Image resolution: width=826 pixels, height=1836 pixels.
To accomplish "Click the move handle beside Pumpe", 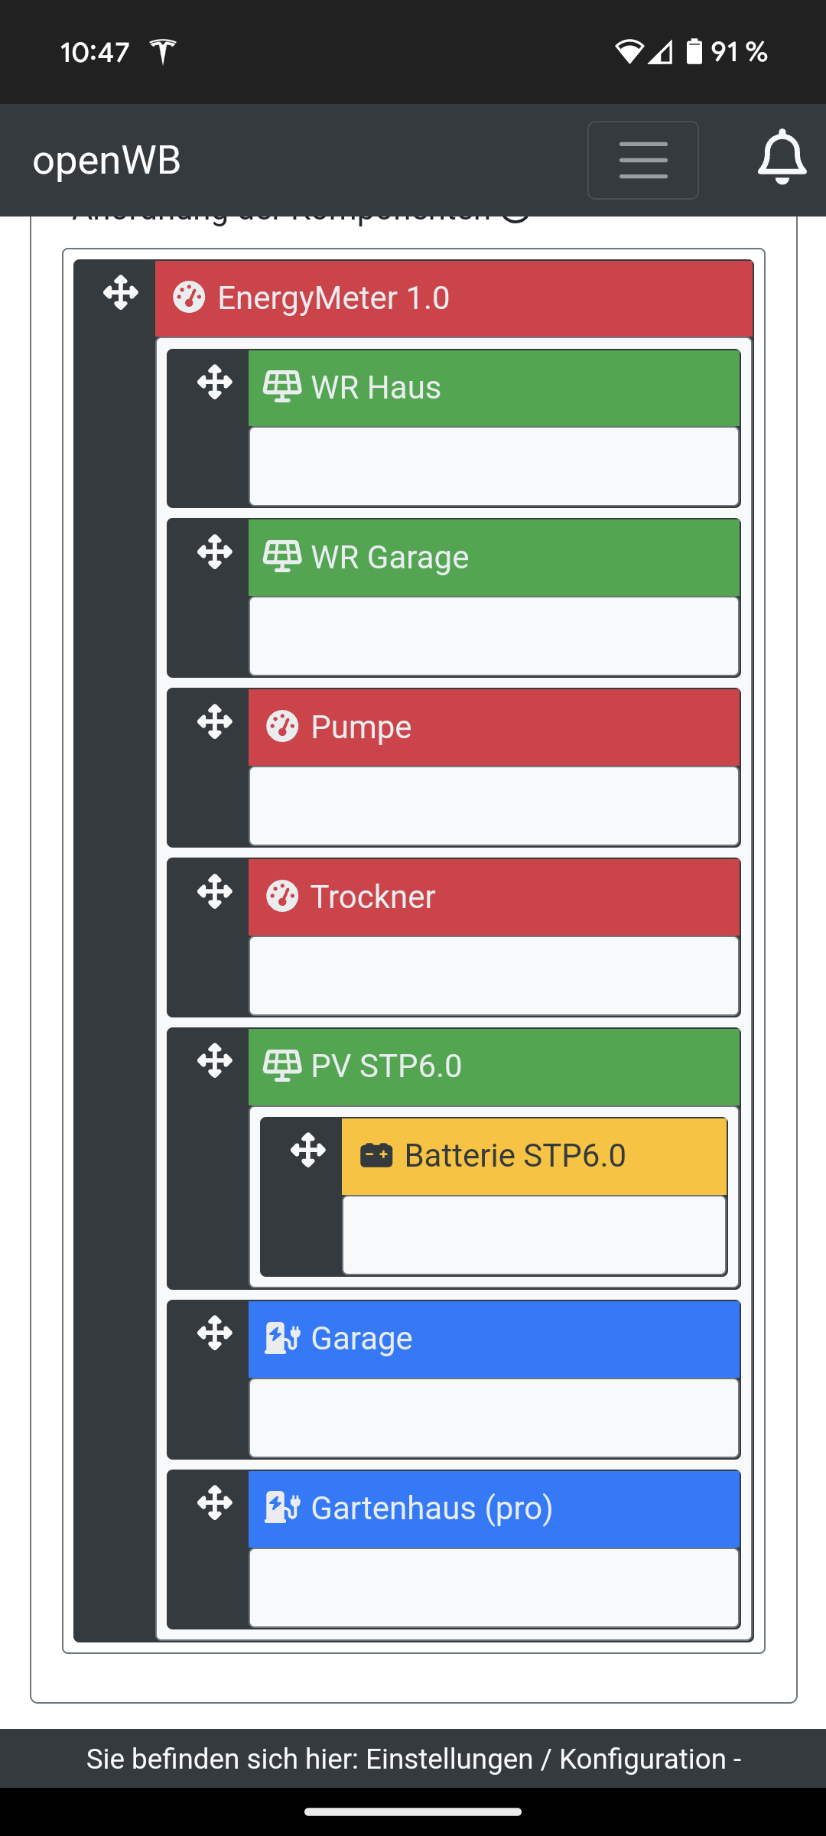I will [215, 722].
